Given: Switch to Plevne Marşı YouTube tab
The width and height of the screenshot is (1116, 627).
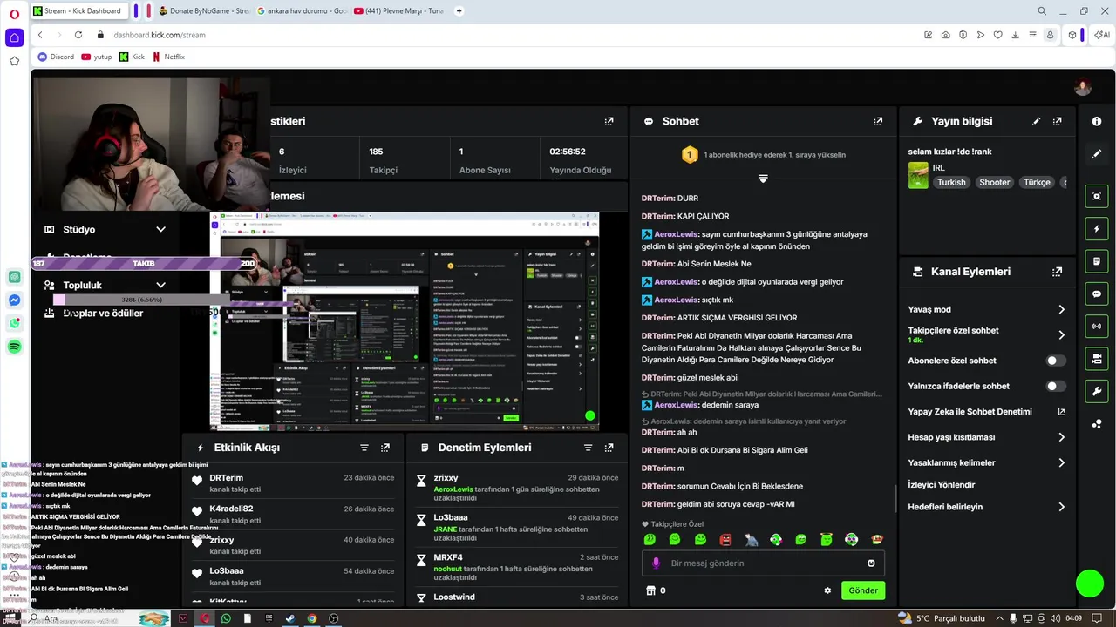Looking at the screenshot, I should (399, 11).
